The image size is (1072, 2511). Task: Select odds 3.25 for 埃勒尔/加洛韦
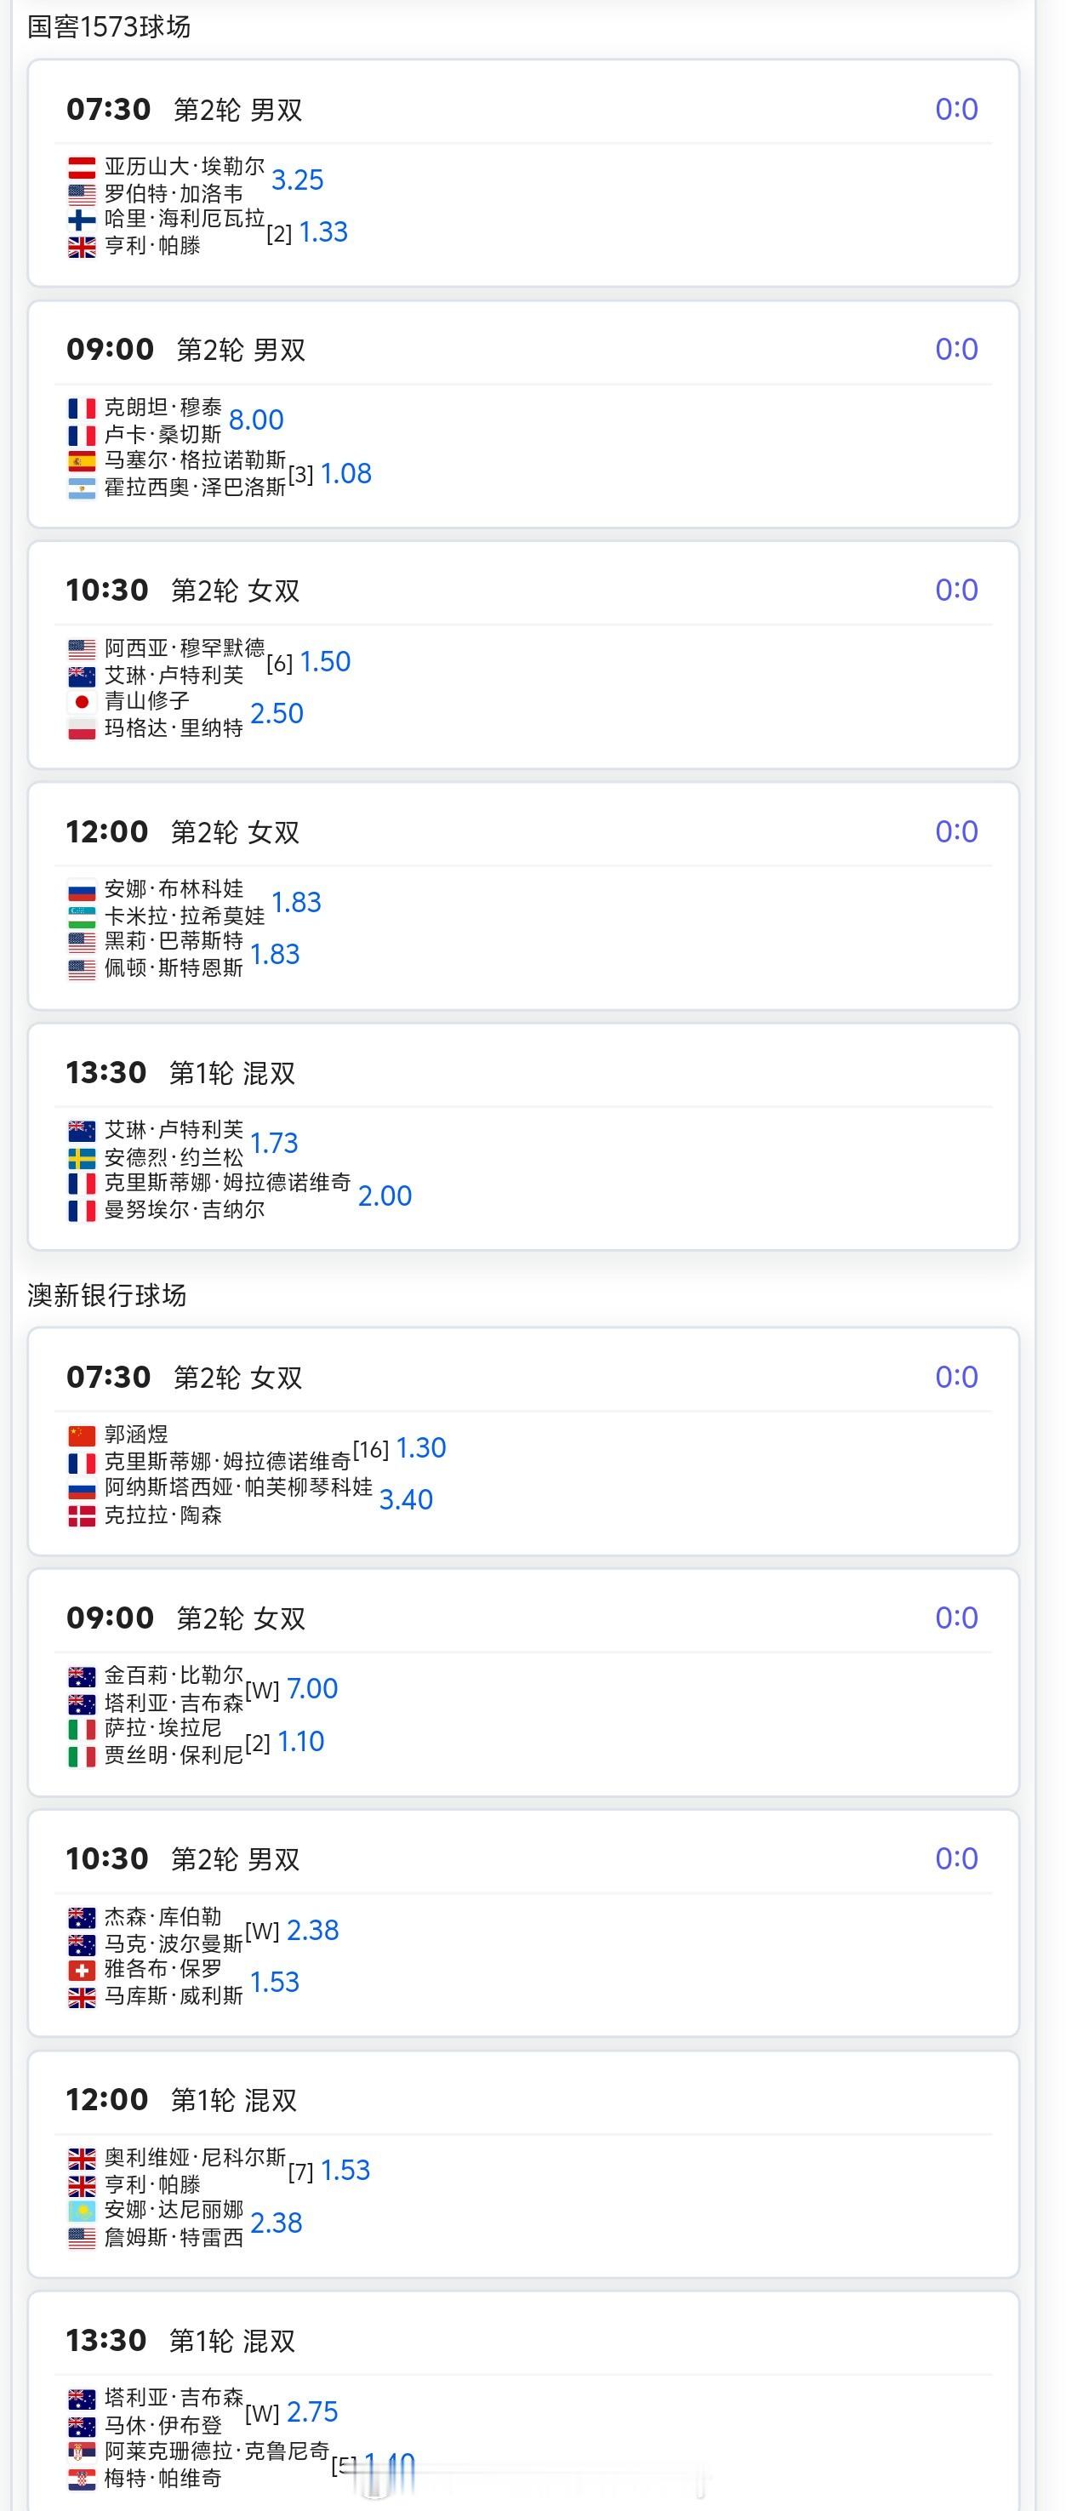pos(297,180)
